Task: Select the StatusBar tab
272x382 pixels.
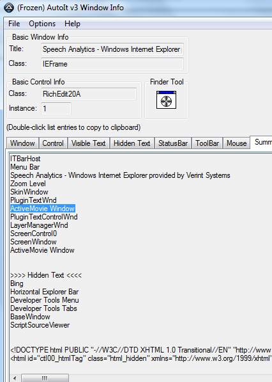Action: tap(173, 143)
